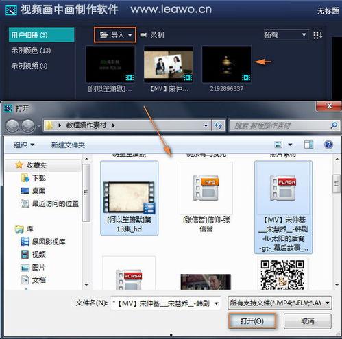Click the file list scroll down arrow

337,285
